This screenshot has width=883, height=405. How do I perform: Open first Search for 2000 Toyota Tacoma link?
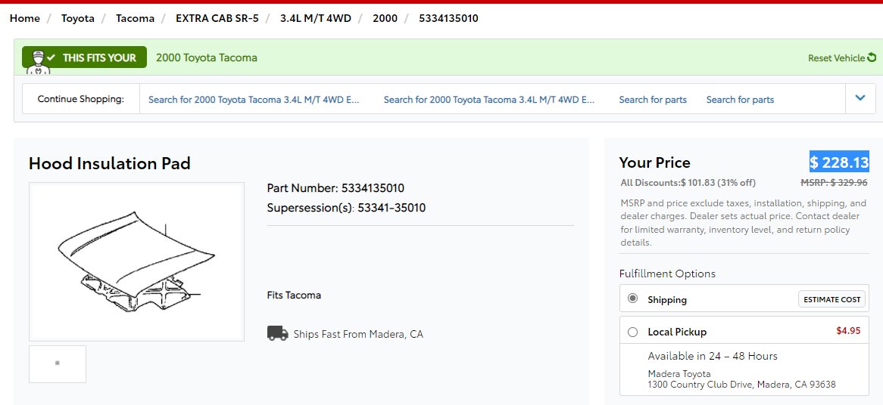(254, 100)
